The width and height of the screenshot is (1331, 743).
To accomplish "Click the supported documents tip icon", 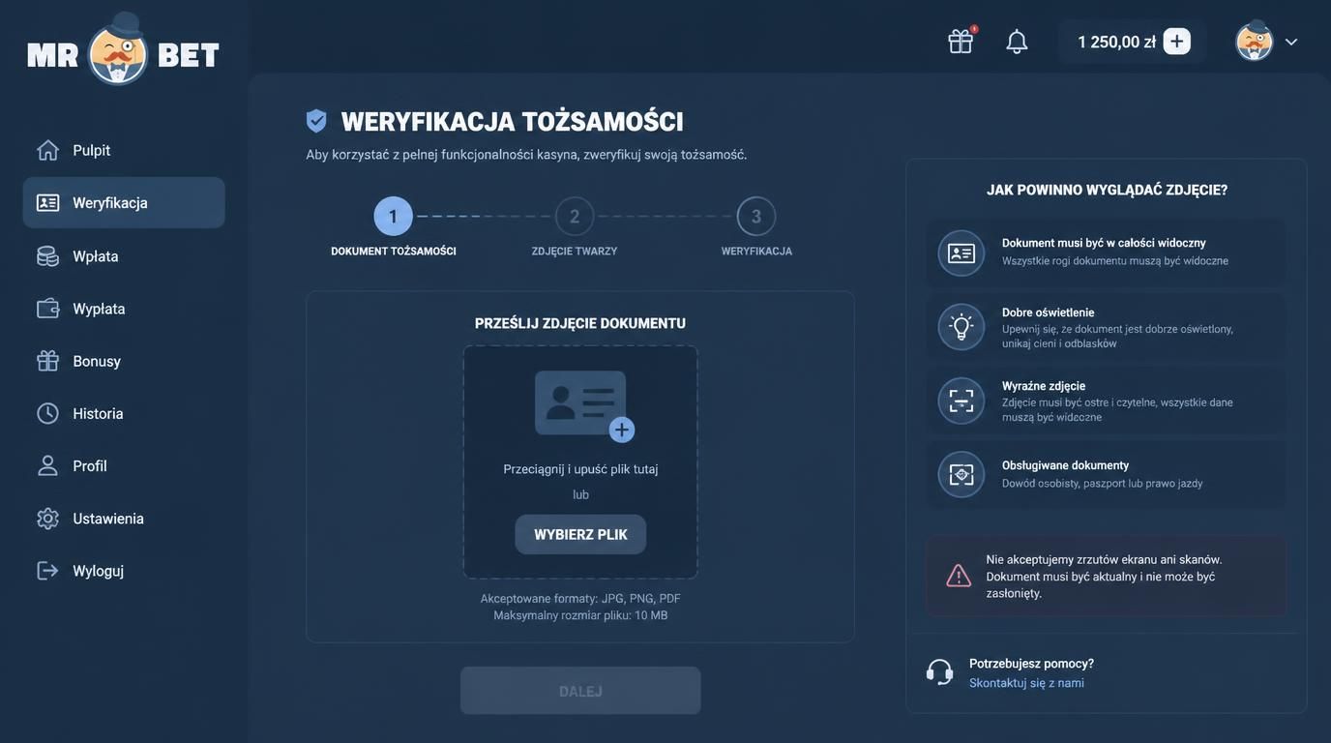I will 961,474.
